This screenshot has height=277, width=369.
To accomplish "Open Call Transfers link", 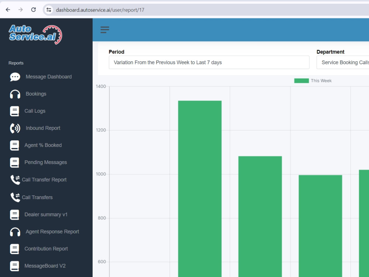I will (x=37, y=197).
